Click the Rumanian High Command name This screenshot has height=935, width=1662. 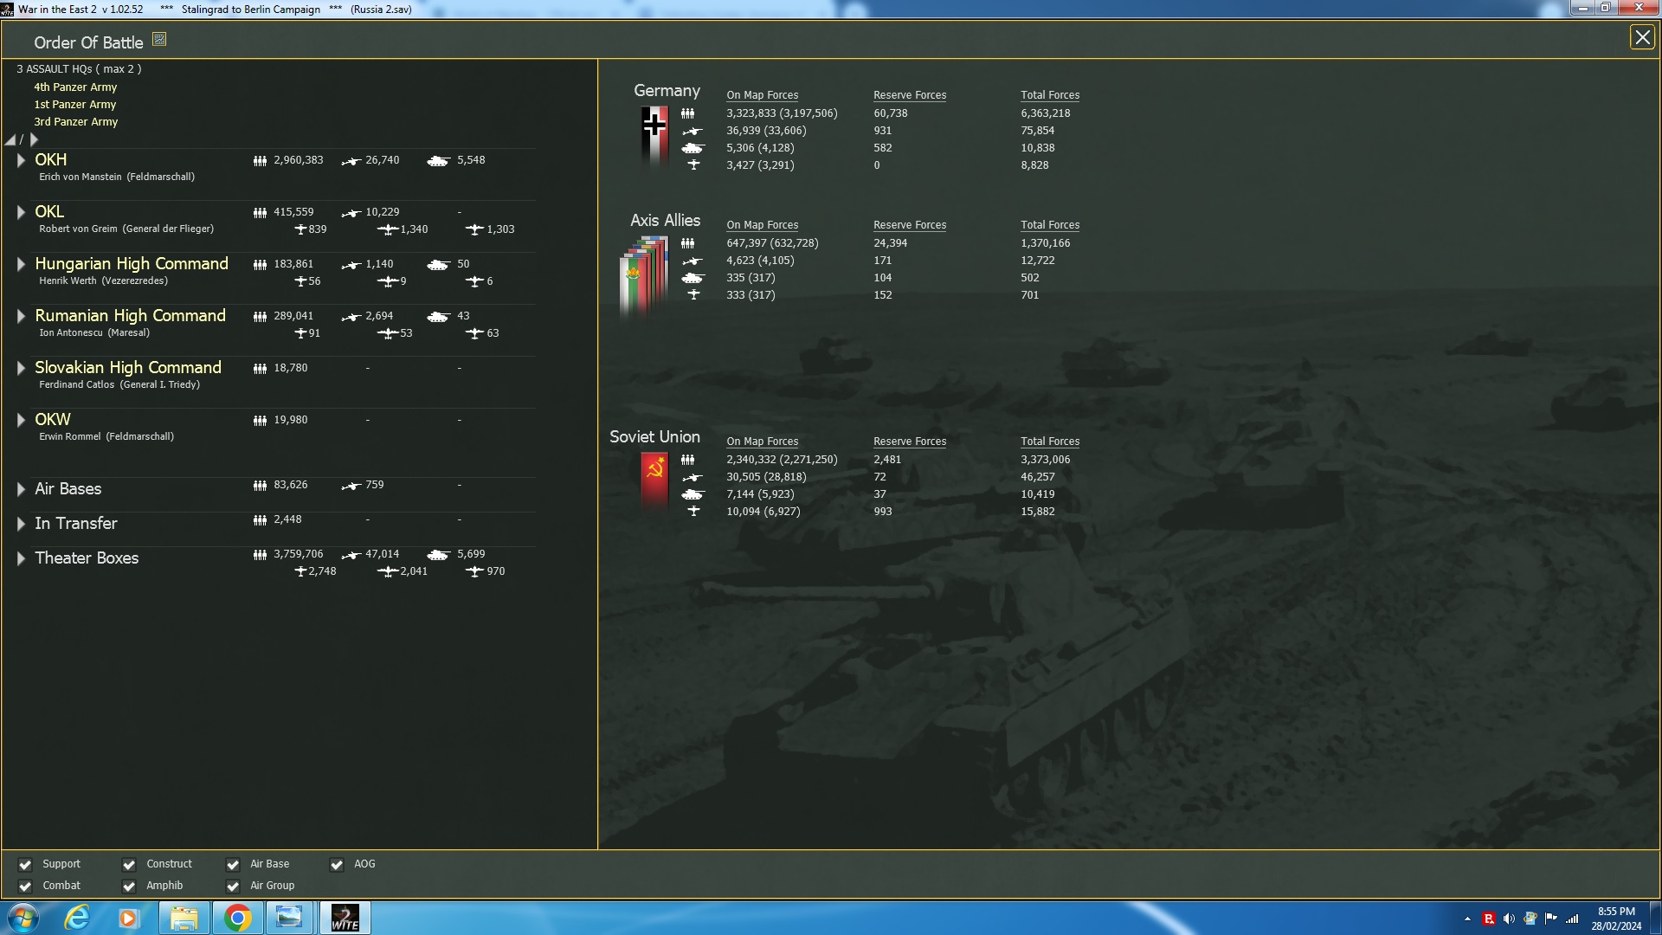[x=130, y=316]
